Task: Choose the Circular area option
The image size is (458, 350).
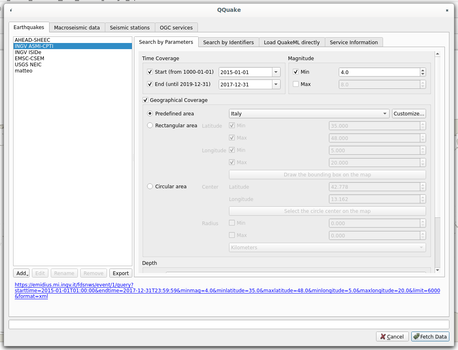Action: [150, 186]
